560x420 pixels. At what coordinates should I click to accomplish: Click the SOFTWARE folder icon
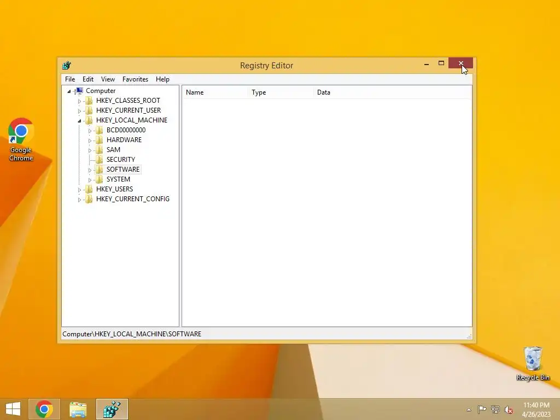tap(100, 170)
